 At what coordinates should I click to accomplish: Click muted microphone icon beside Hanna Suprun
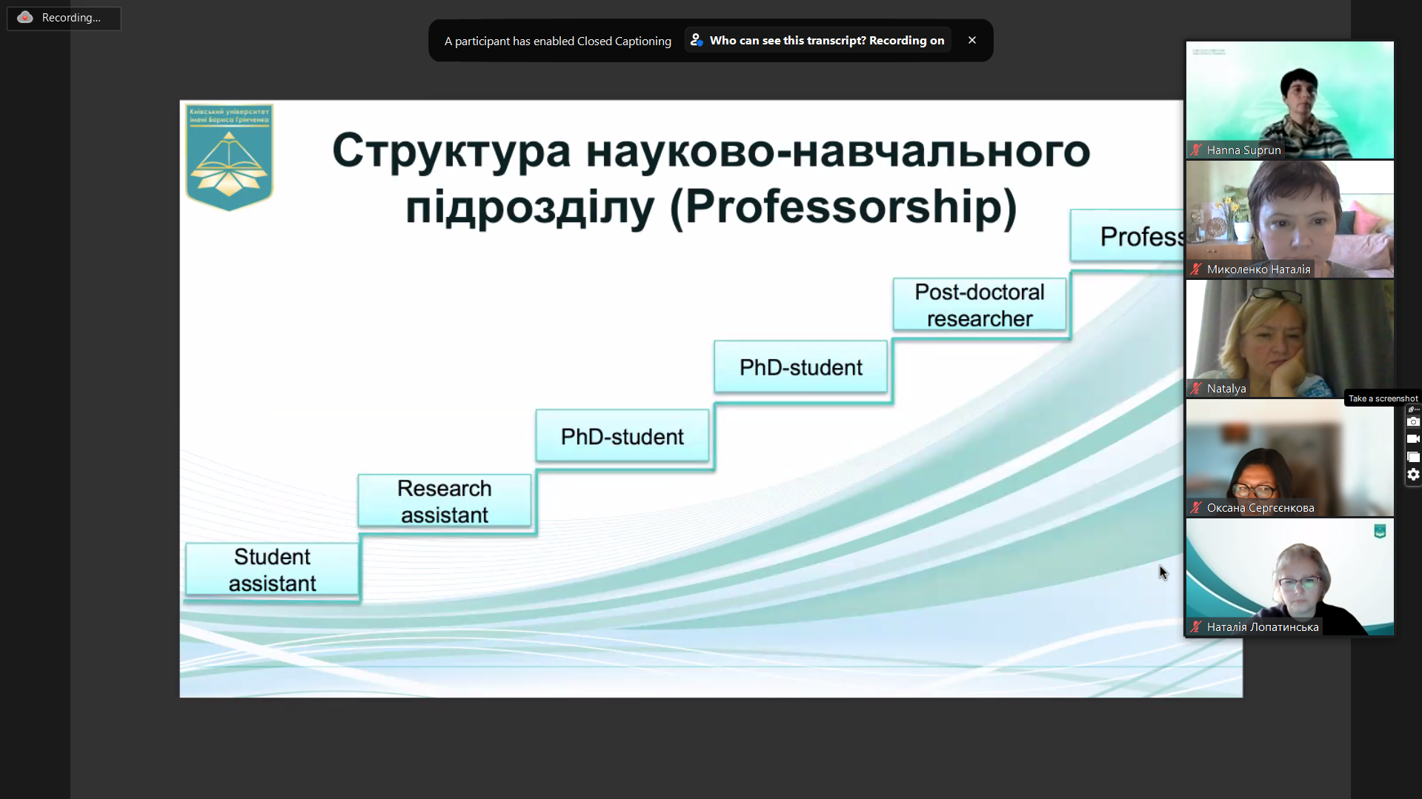pos(1196,150)
